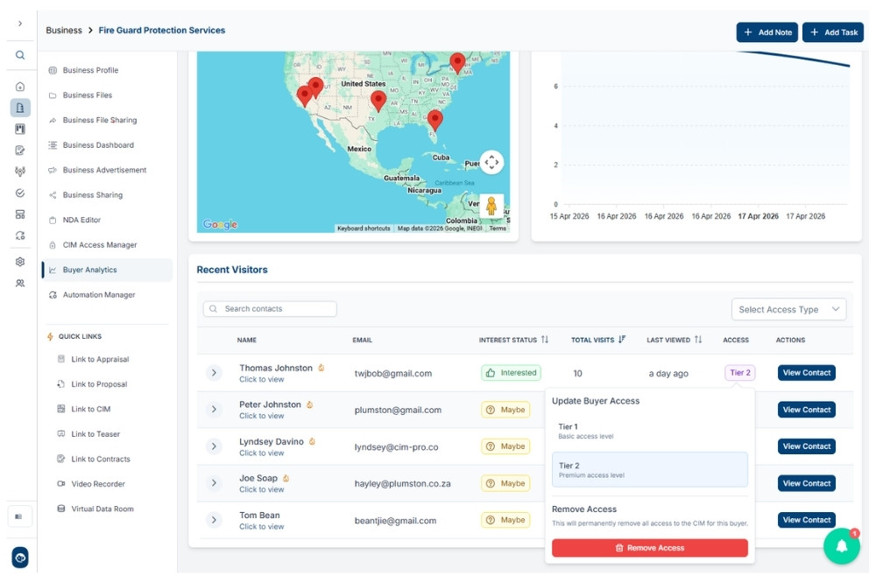Open Link to CIM quick link
876x583 pixels.
[x=90, y=410]
